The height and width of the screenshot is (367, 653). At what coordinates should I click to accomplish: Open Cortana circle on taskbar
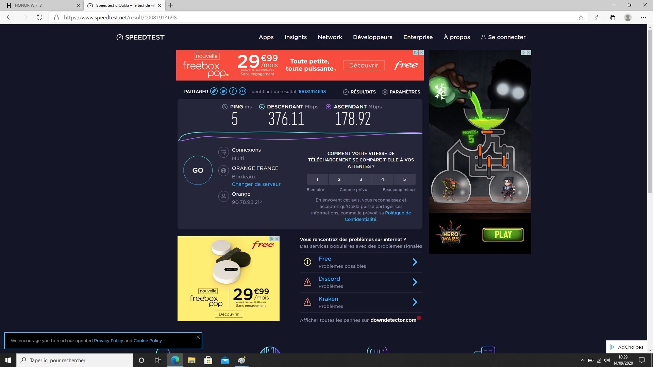click(x=141, y=360)
